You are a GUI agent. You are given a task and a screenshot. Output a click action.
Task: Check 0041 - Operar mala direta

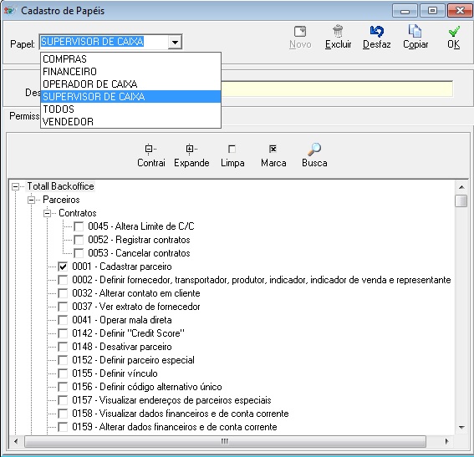[x=63, y=320]
